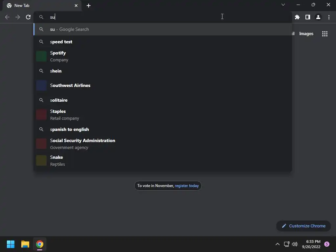This screenshot has height=252, width=336.
Task: Select 'su - Google Search' suggestion
Action: point(163,29)
